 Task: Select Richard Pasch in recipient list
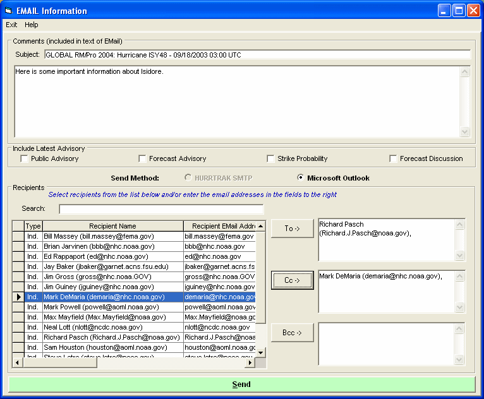[134, 337]
